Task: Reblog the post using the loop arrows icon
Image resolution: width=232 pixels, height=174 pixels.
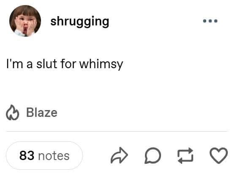Action: click(186, 156)
